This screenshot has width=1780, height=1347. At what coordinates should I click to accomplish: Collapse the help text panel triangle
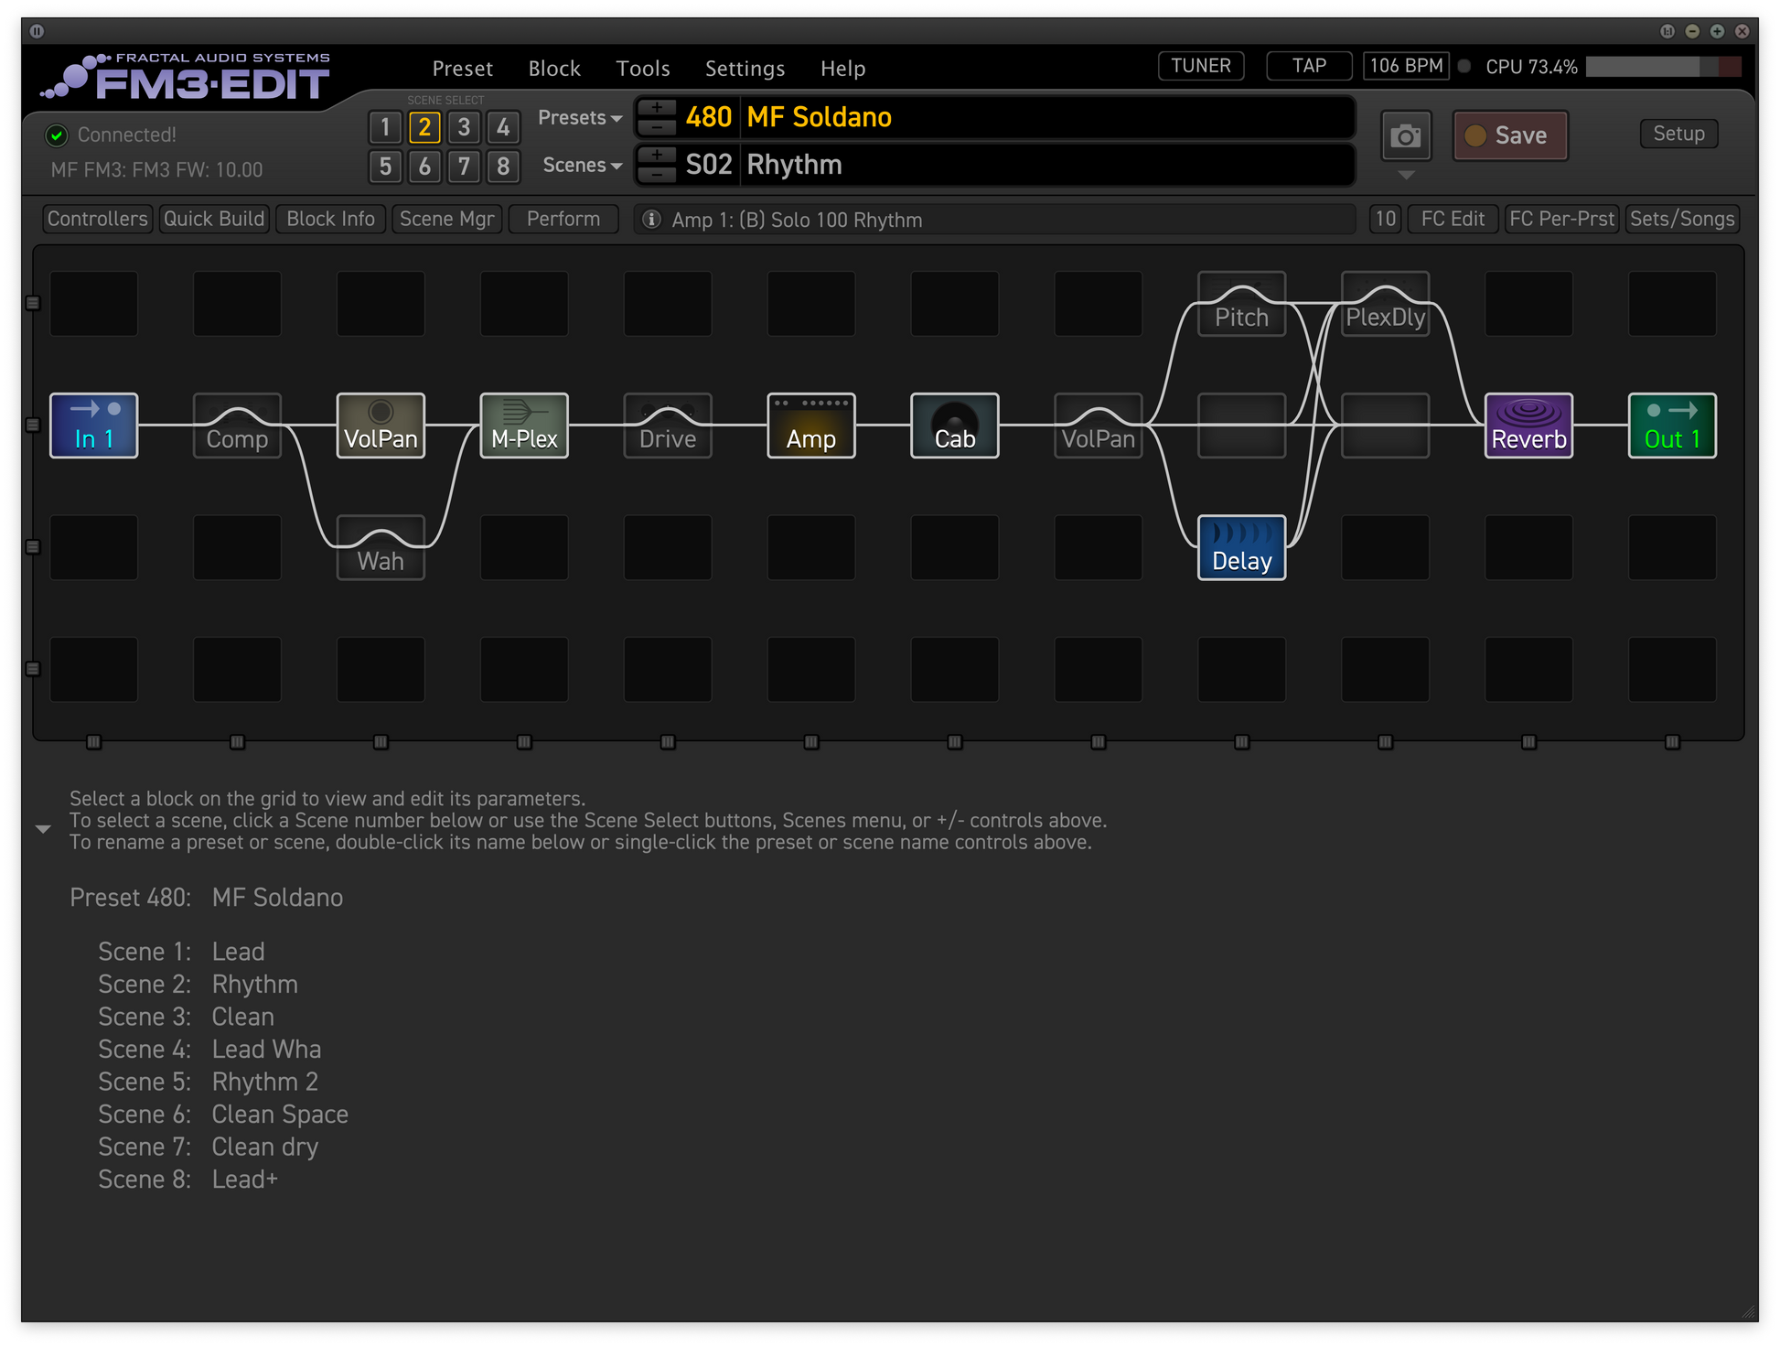(43, 829)
